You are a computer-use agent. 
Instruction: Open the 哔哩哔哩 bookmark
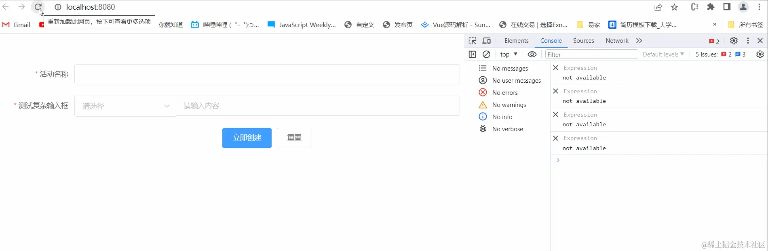pos(225,25)
